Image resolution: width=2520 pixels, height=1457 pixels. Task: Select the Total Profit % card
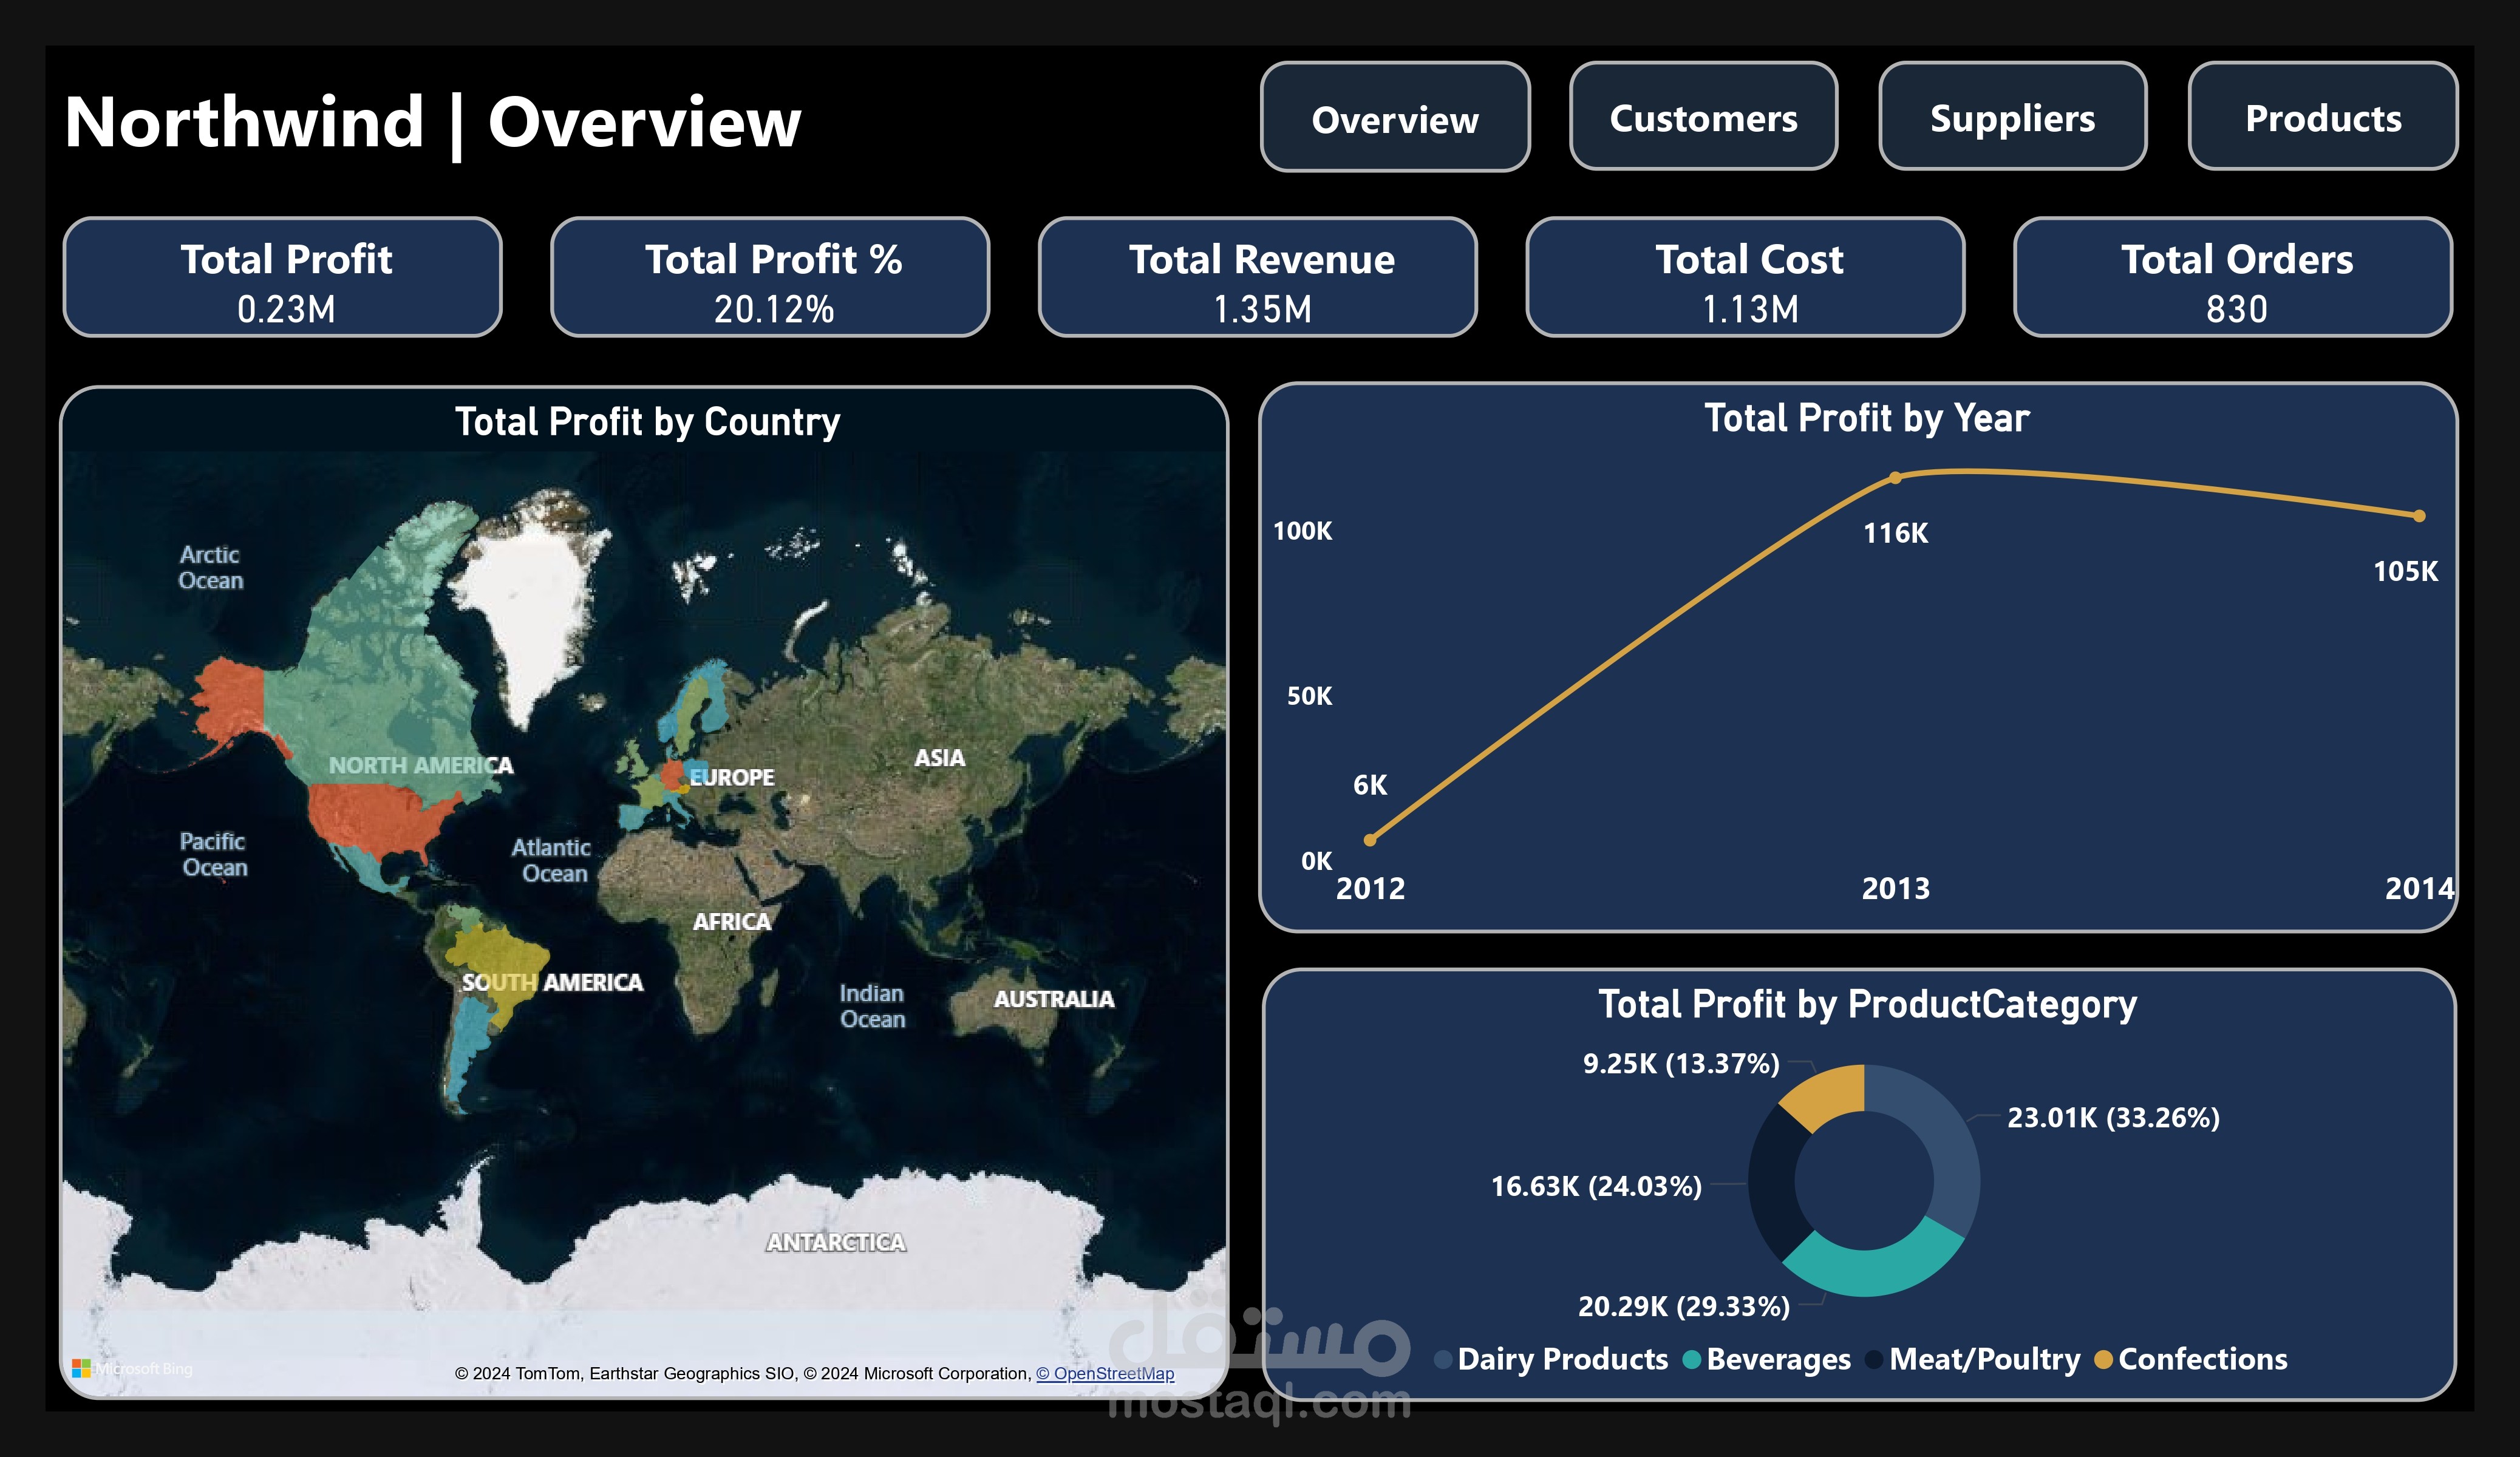(769, 278)
